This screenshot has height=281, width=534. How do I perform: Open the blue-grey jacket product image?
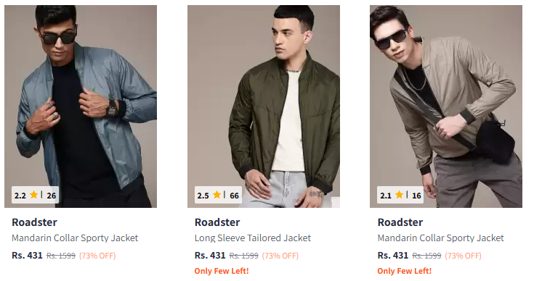click(x=81, y=106)
